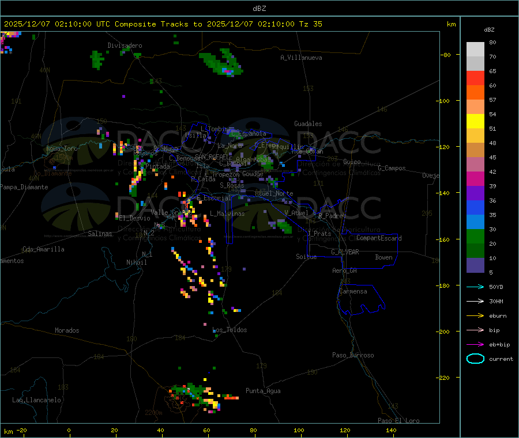Image resolution: width=519 pixels, height=438 pixels.
Task: Click the Cda_Amarilla location label
Action: 43,249
